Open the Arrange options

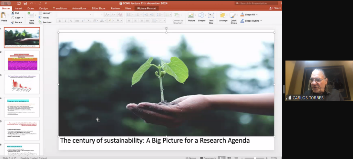(x=223, y=17)
